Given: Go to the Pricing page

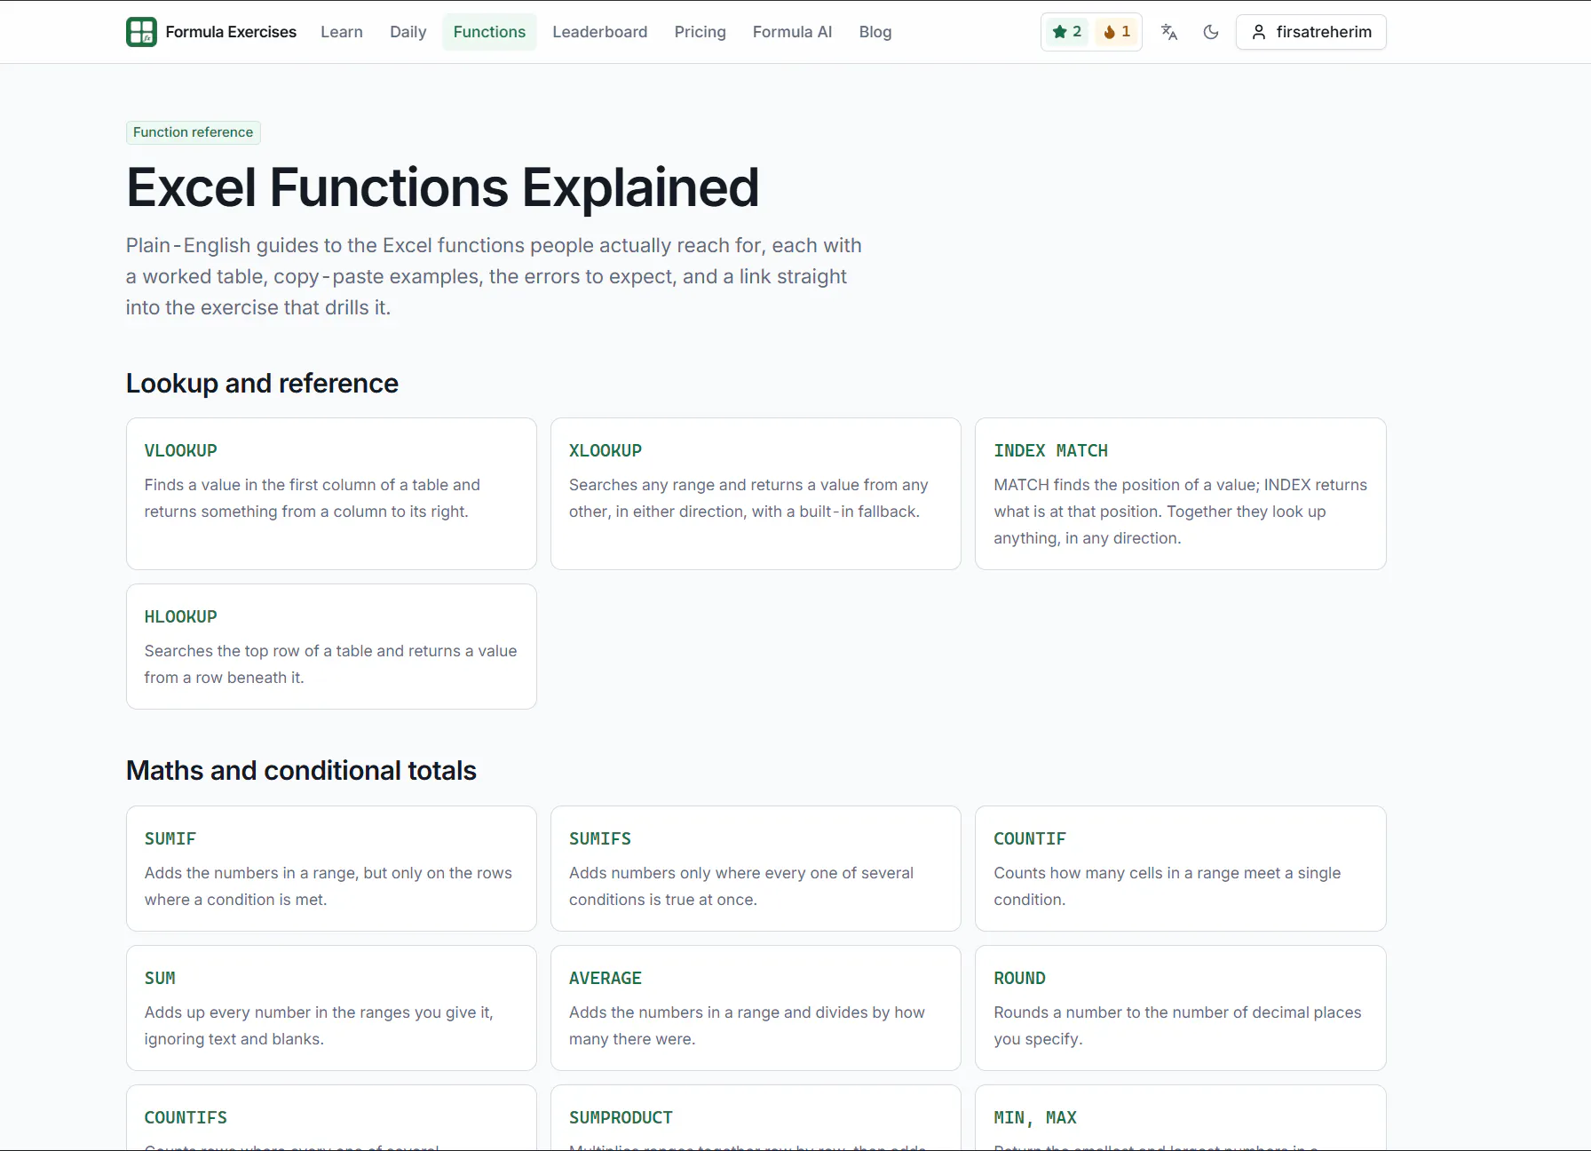Looking at the screenshot, I should point(701,32).
